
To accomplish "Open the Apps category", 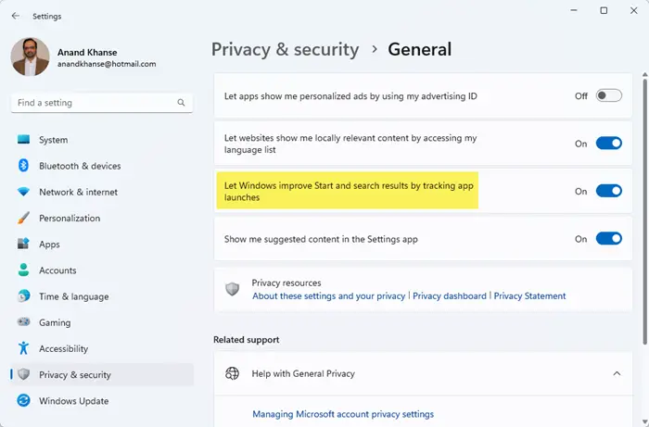I will point(102,244).
